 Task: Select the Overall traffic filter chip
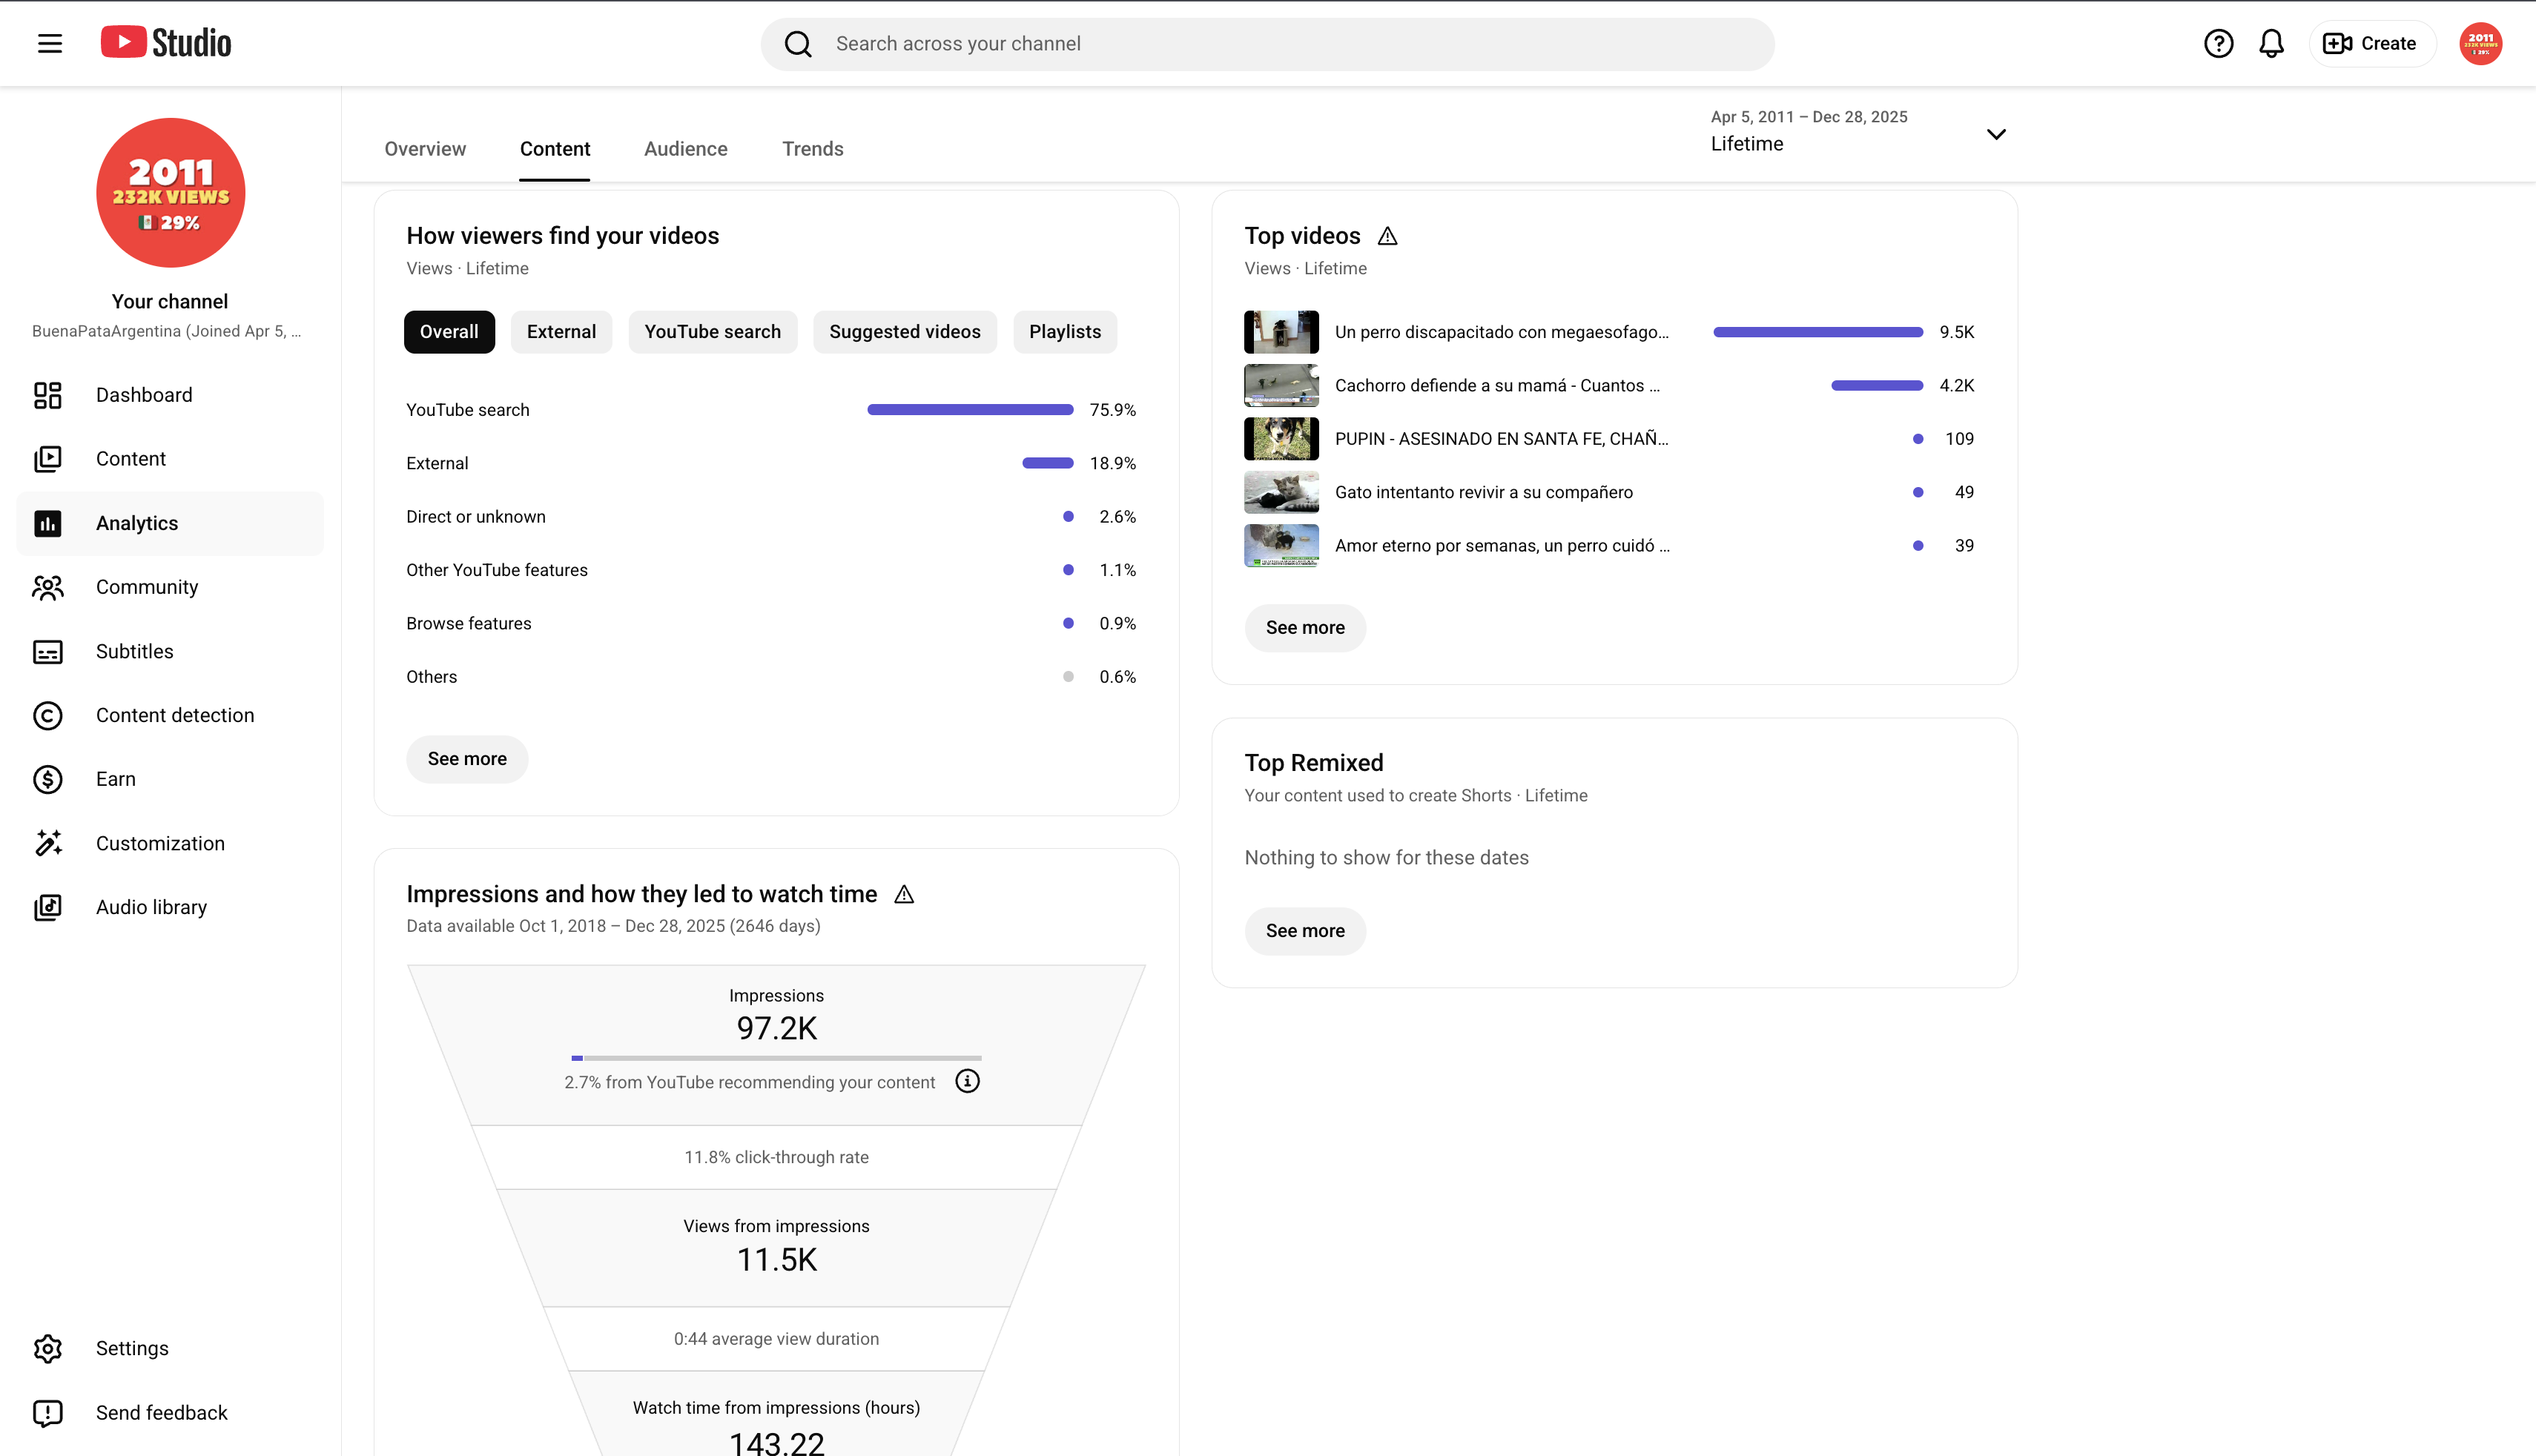449,332
